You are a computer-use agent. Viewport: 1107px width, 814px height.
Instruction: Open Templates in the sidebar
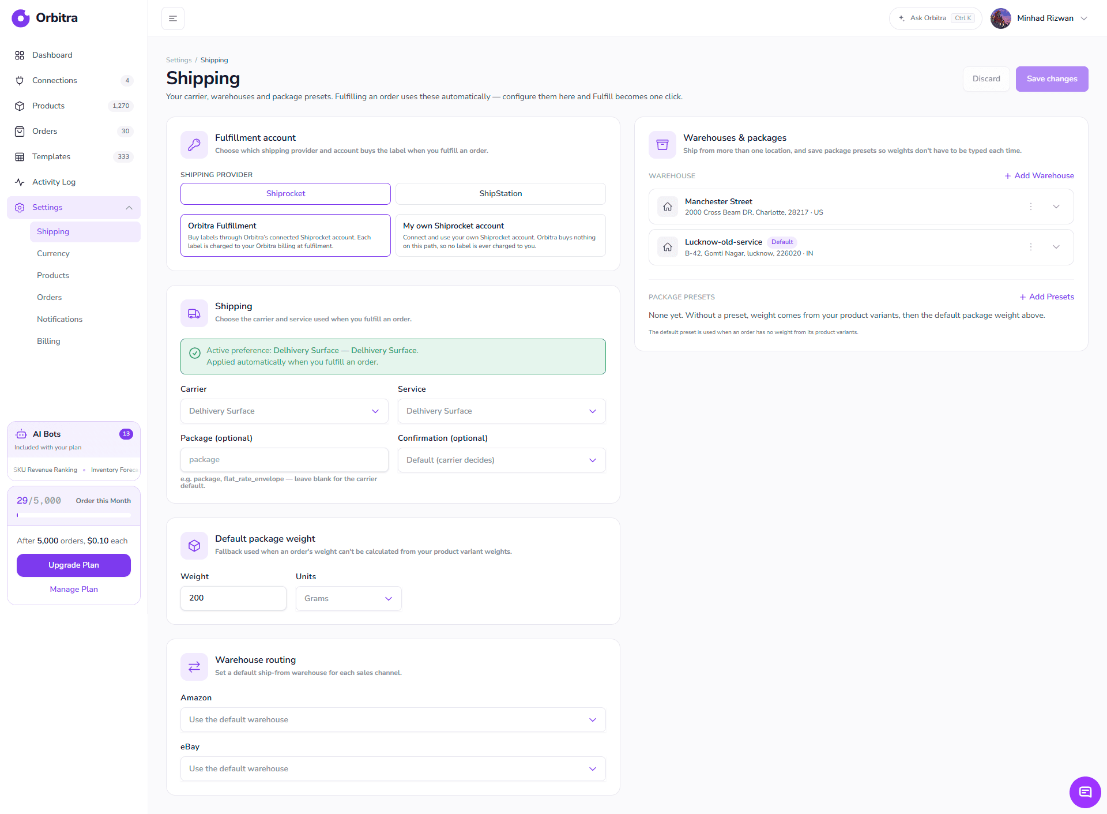click(74, 156)
